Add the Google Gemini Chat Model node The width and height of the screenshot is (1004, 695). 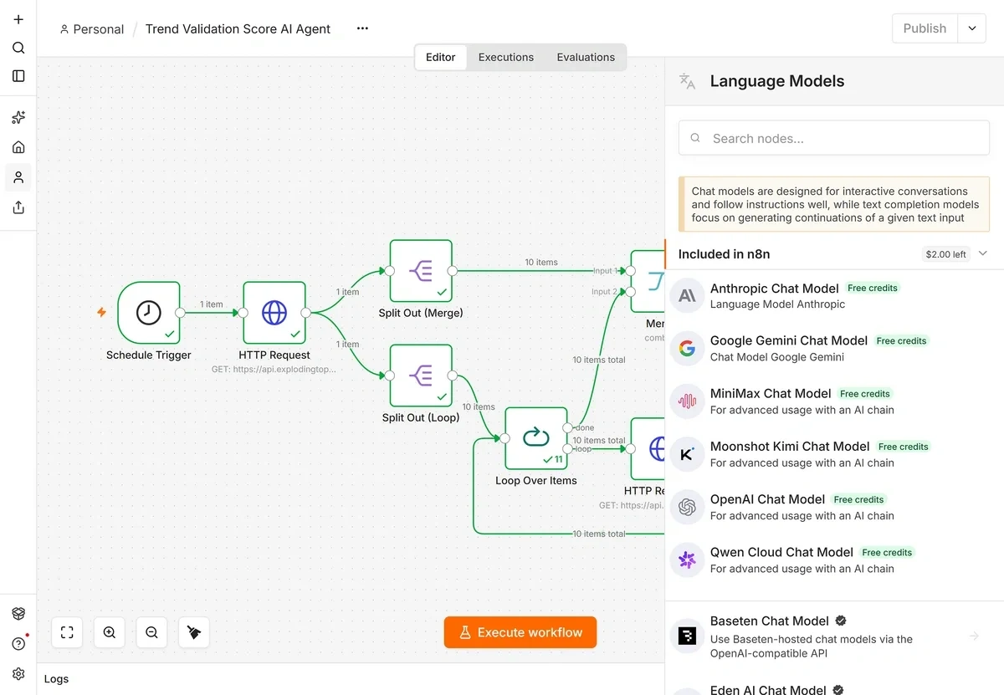pyautogui.click(x=834, y=349)
